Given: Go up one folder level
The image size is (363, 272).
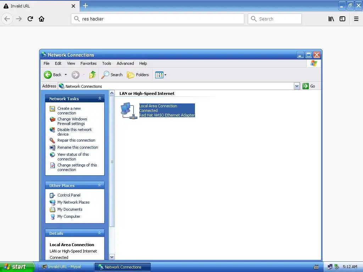Looking at the screenshot, I should coord(93,75).
